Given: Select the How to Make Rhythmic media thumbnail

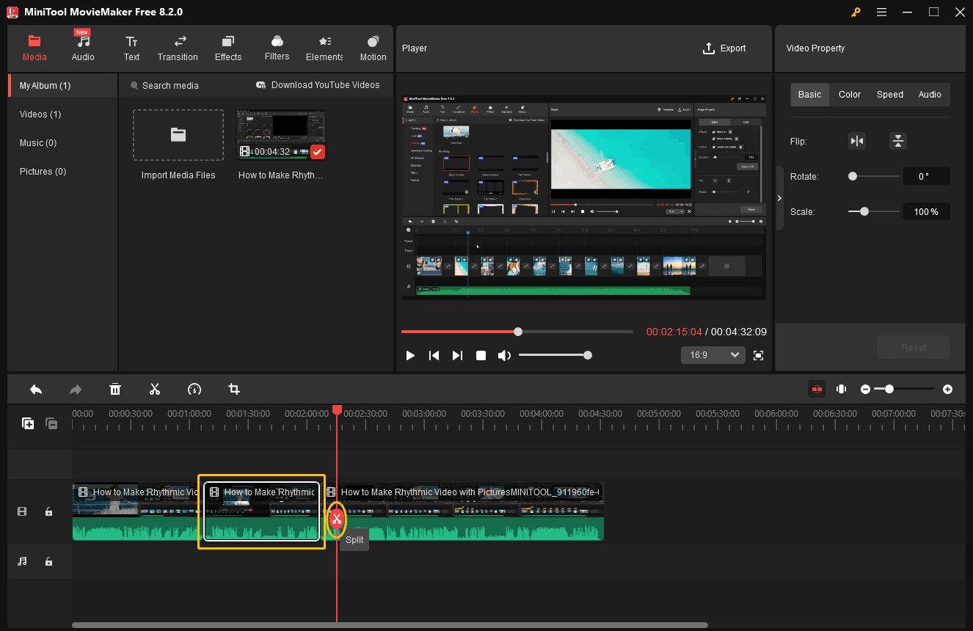Looking at the screenshot, I should 281,135.
